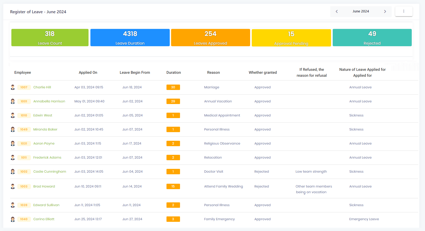Click Brad Howard's avatar icon
This screenshot has height=231, width=425.
tap(13, 186)
